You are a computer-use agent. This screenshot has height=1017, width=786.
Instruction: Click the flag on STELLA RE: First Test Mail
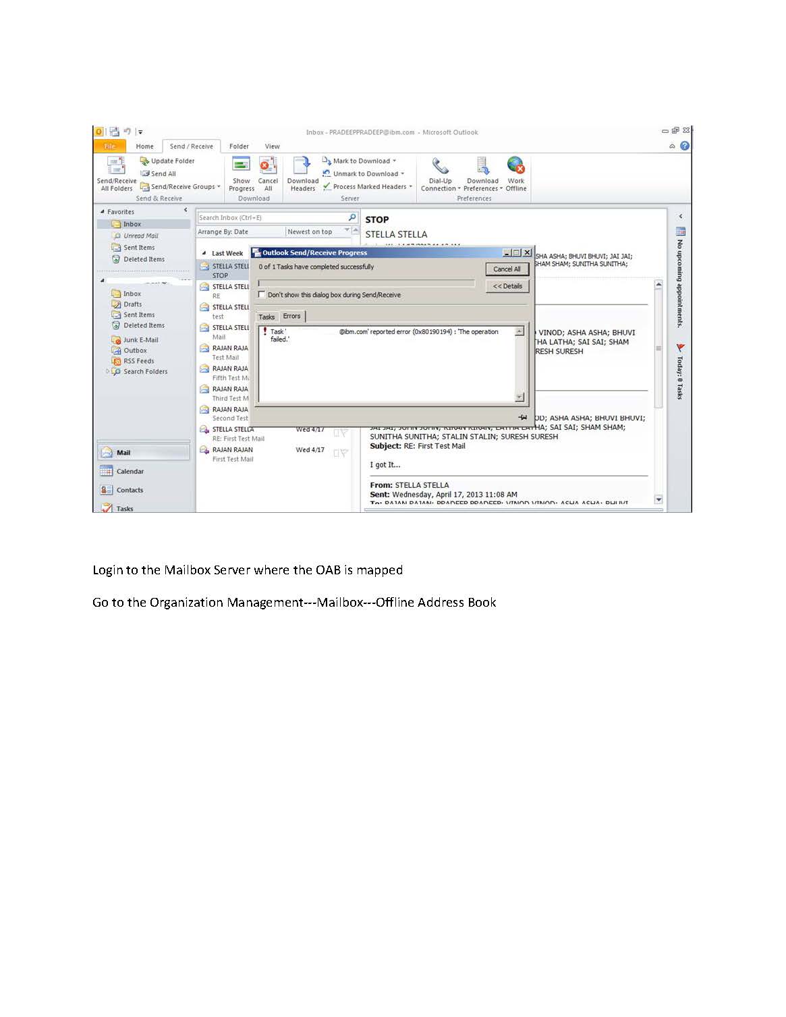[343, 433]
